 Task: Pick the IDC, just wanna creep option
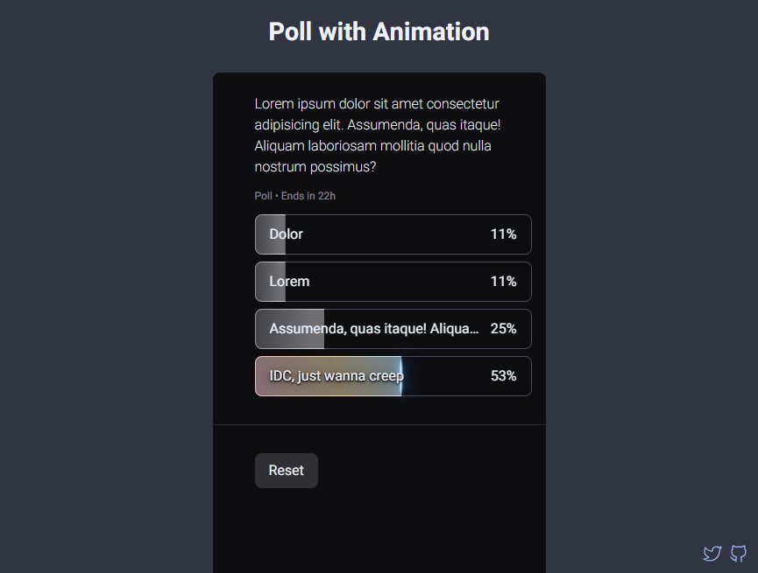(393, 376)
